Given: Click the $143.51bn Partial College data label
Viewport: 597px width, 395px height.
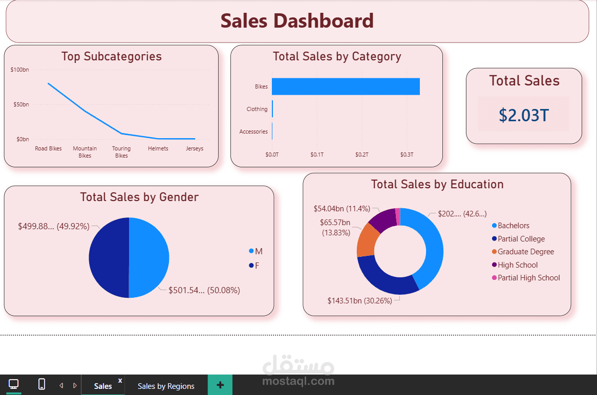Looking at the screenshot, I should pos(360,300).
